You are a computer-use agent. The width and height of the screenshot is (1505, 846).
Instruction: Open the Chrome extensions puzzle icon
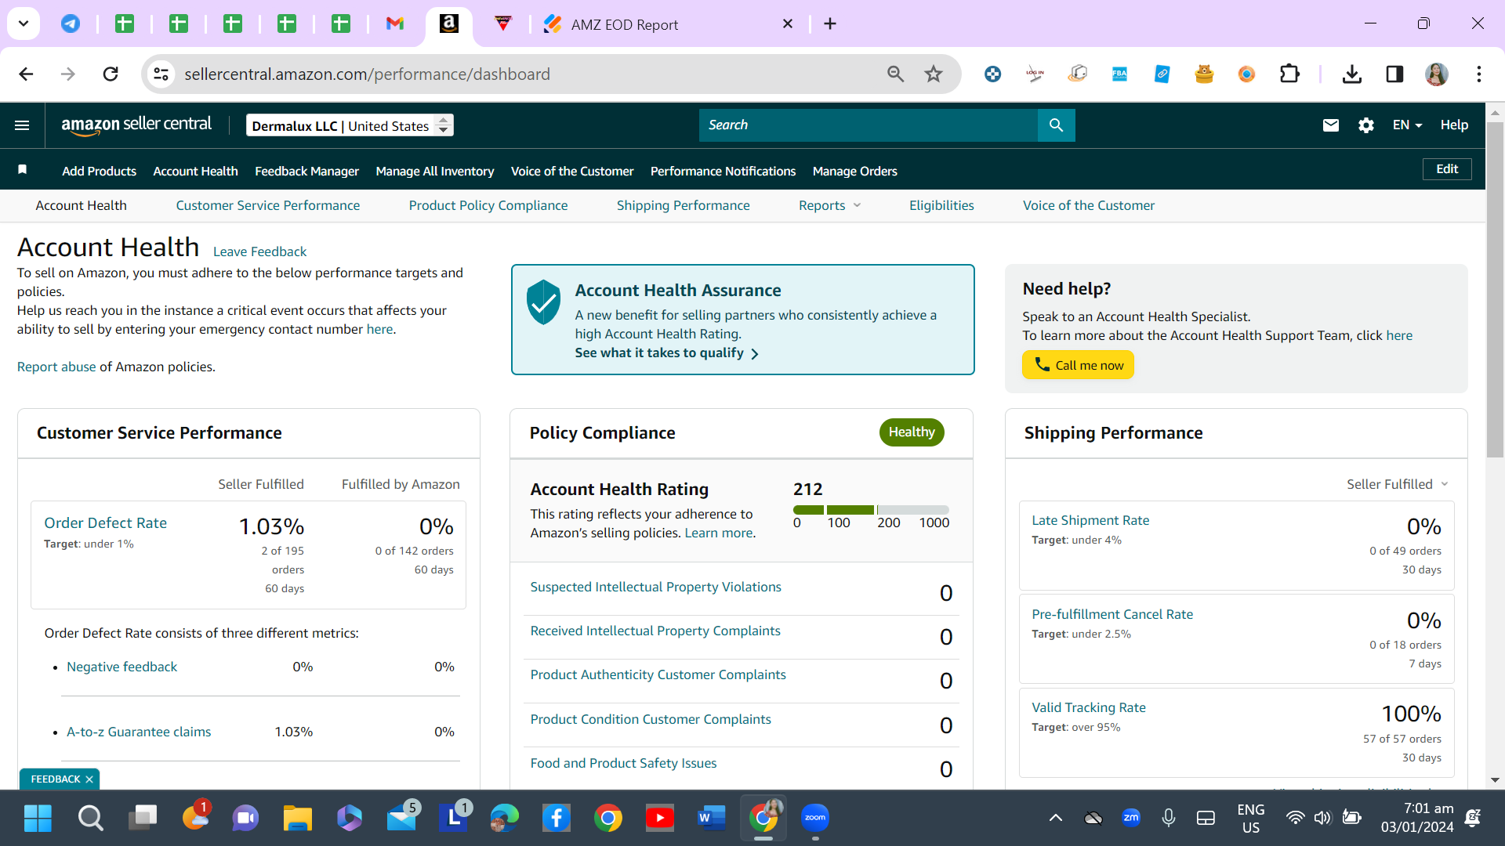[1289, 74]
